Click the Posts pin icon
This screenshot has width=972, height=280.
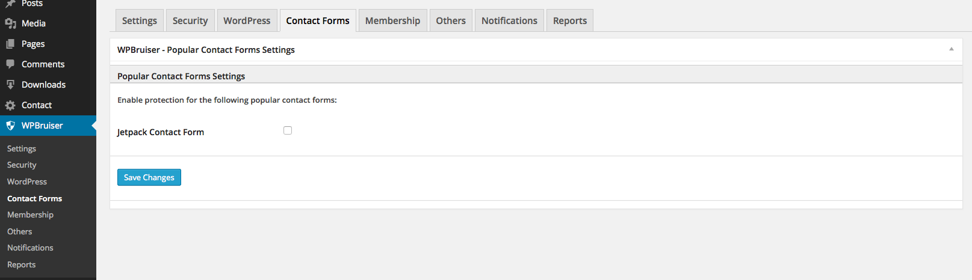(10, 3)
